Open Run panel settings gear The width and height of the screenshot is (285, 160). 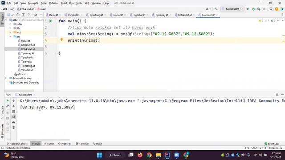coord(277,95)
